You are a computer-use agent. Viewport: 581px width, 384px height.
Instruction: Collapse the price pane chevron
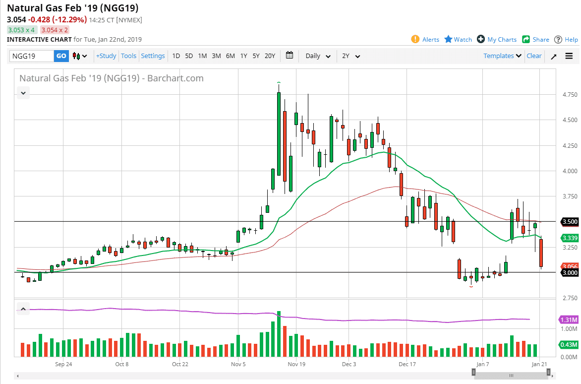(23, 92)
